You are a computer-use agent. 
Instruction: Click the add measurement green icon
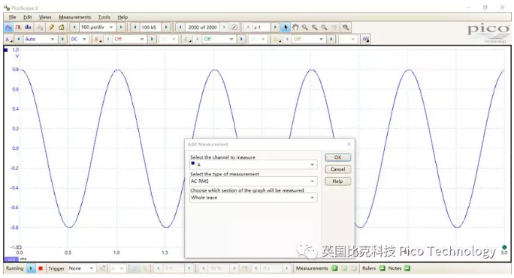(334, 268)
